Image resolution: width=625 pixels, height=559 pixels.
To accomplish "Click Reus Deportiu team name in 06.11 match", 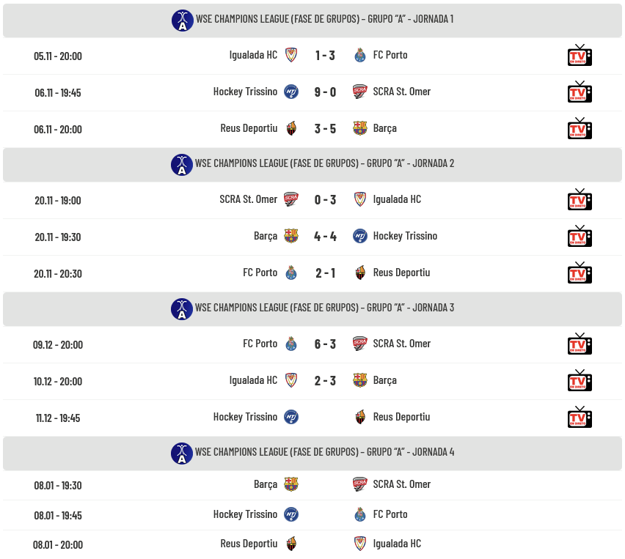I will tap(249, 128).
